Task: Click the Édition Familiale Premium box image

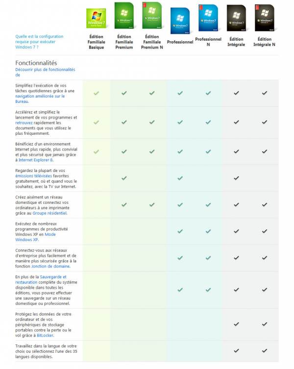Action: coord(124,16)
